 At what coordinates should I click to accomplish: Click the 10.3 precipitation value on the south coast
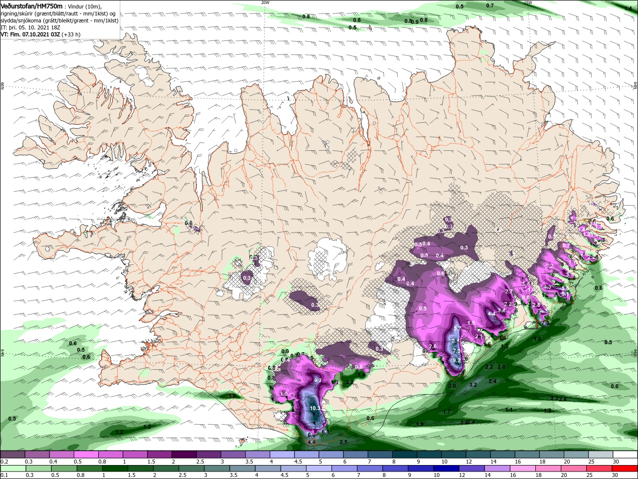[315, 408]
